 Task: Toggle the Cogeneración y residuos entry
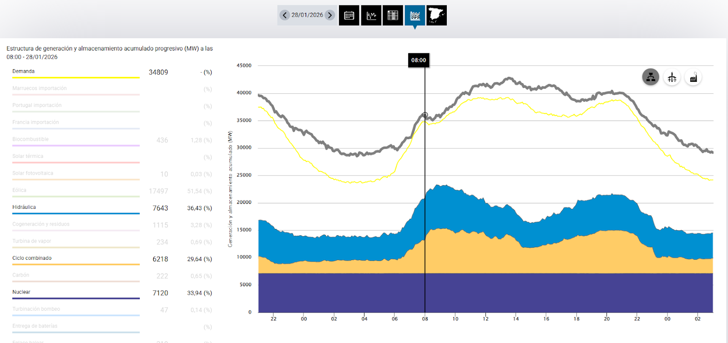tap(41, 224)
